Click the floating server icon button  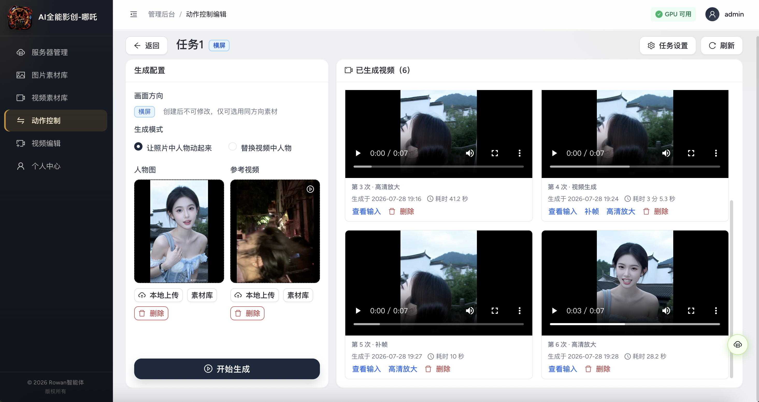[x=737, y=344]
